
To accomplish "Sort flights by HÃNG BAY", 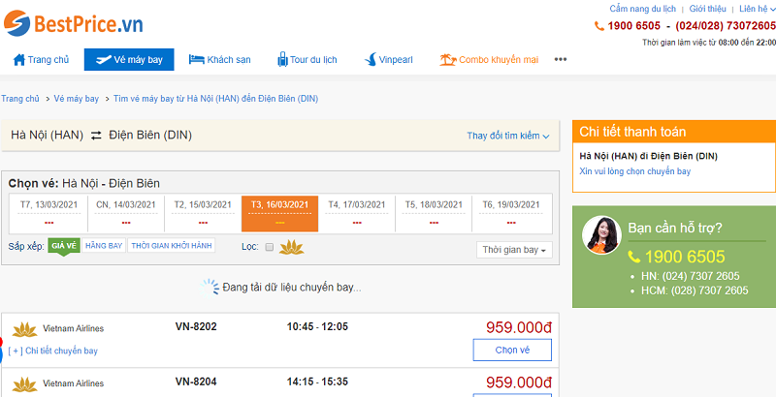I will 104,245.
